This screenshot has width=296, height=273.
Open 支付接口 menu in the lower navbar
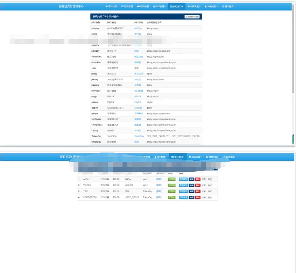(x=178, y=157)
